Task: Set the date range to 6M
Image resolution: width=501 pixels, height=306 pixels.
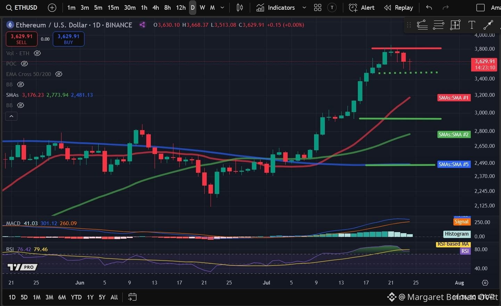Action: pyautogui.click(x=62, y=297)
